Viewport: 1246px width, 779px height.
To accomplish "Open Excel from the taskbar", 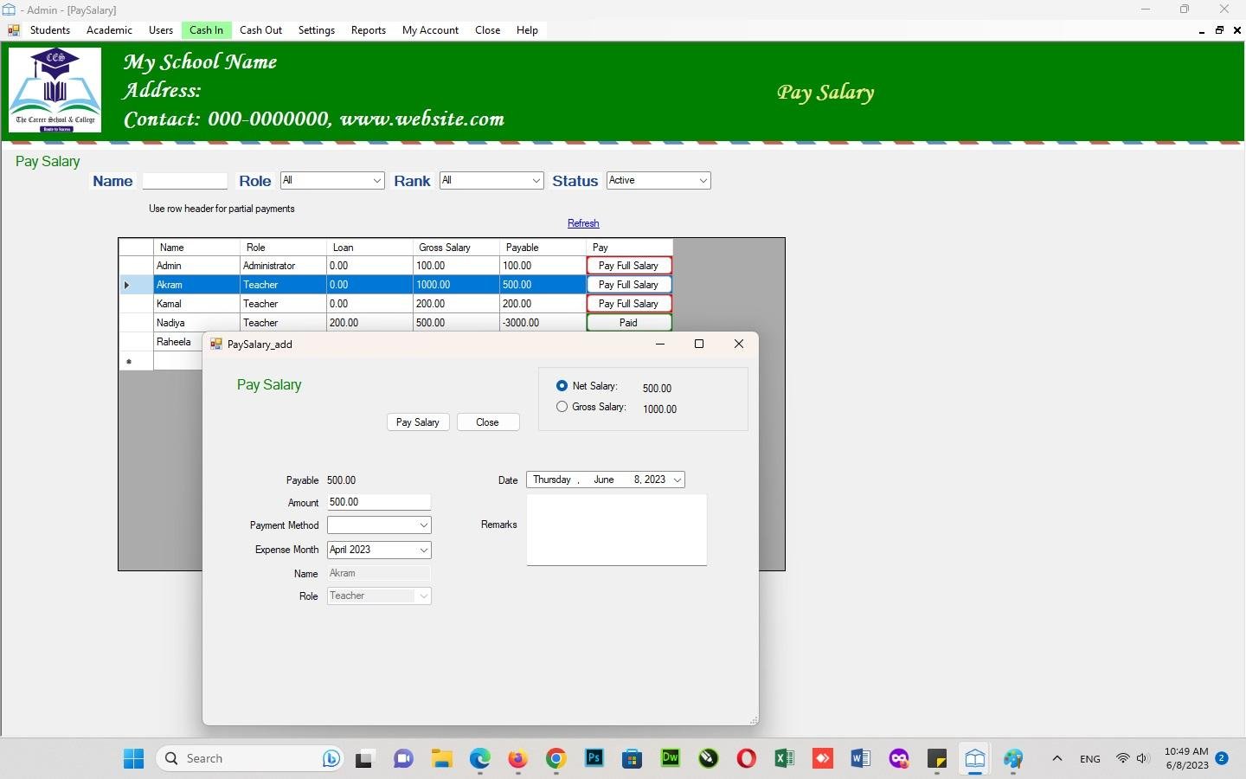I will pos(784,759).
